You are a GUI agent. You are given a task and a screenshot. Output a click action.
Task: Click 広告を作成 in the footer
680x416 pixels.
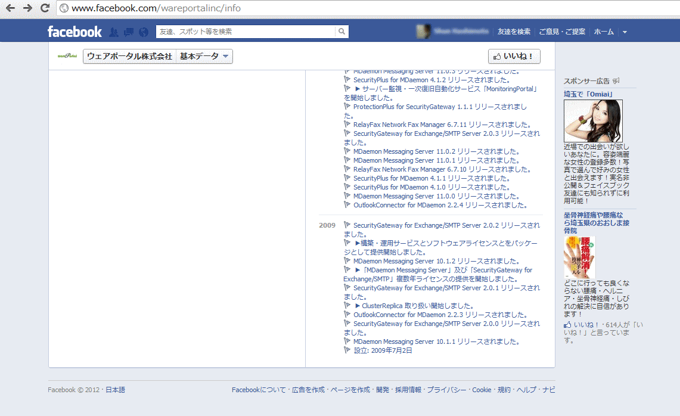tap(308, 390)
